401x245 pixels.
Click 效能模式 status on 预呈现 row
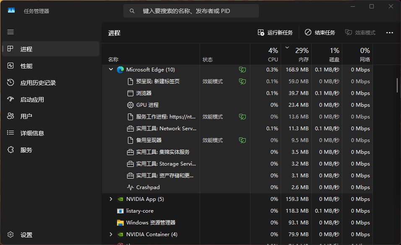213,82
